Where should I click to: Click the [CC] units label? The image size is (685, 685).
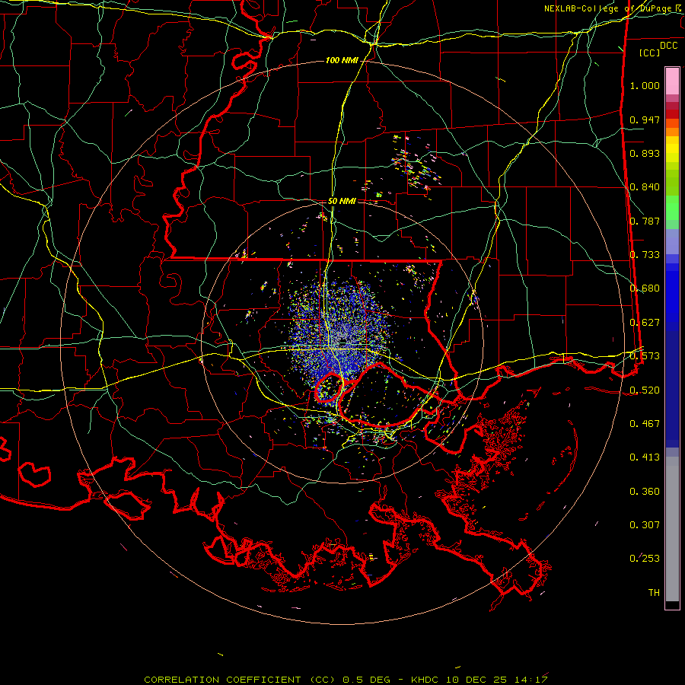point(650,53)
